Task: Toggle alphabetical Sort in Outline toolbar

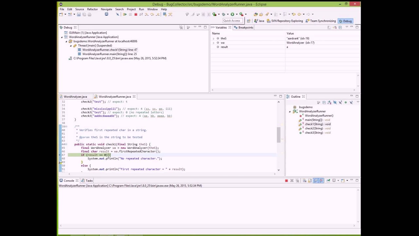Action: (329, 102)
